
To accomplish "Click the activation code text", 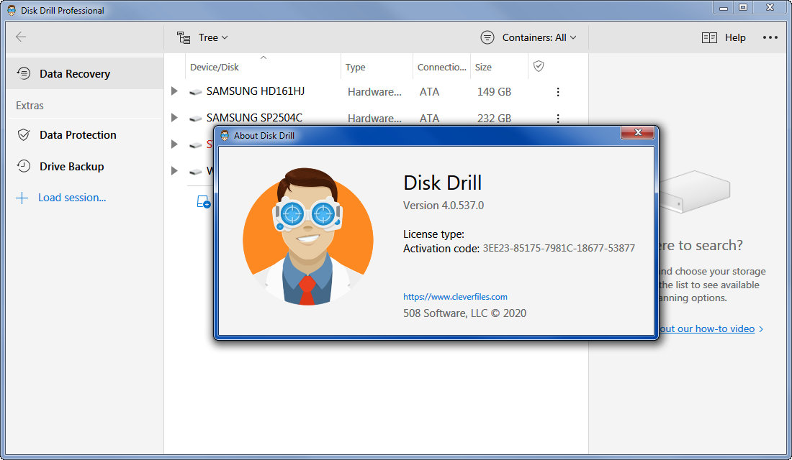I will pos(559,248).
